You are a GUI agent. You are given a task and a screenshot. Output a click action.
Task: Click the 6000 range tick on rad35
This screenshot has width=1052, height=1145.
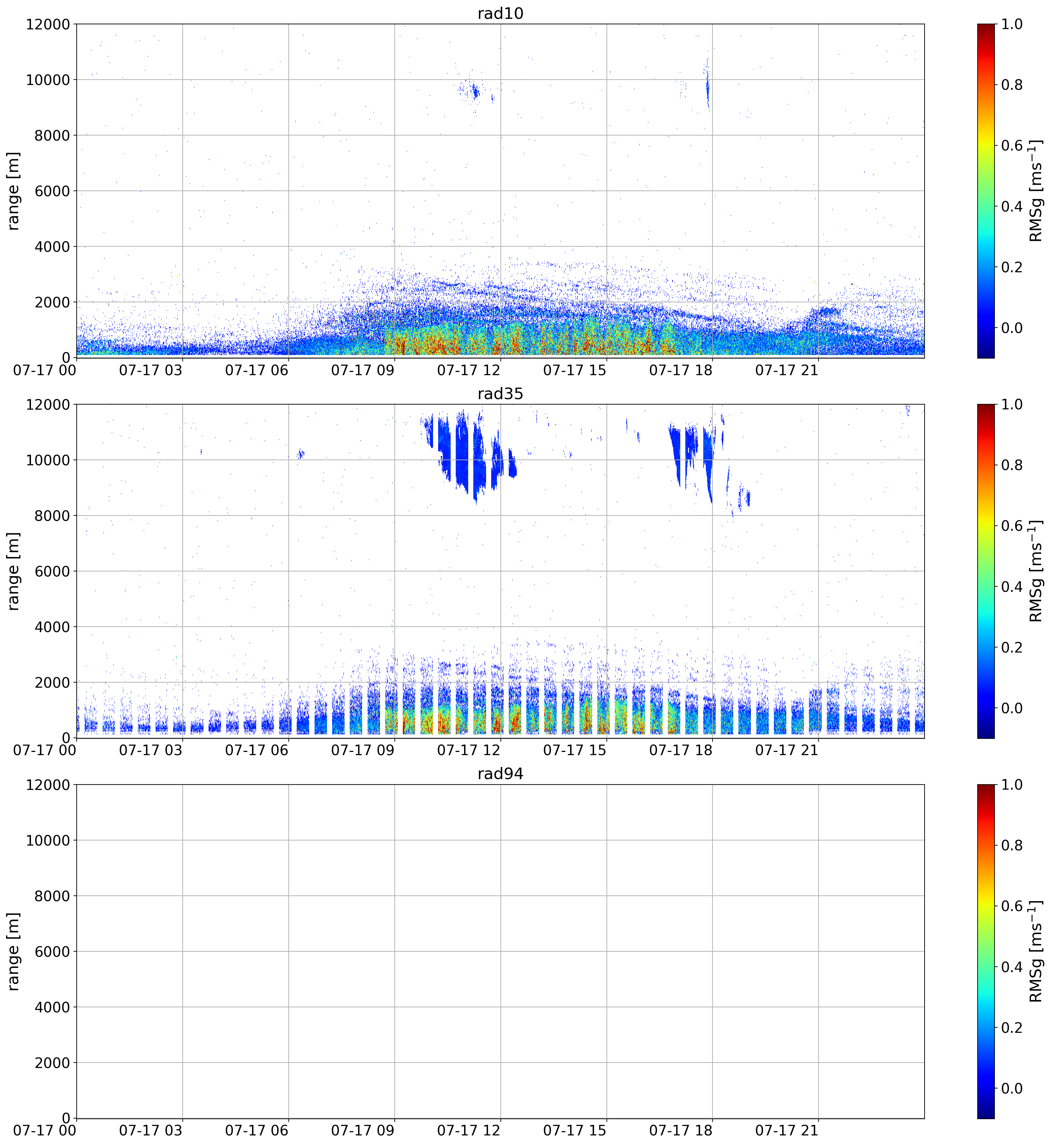(x=52, y=571)
